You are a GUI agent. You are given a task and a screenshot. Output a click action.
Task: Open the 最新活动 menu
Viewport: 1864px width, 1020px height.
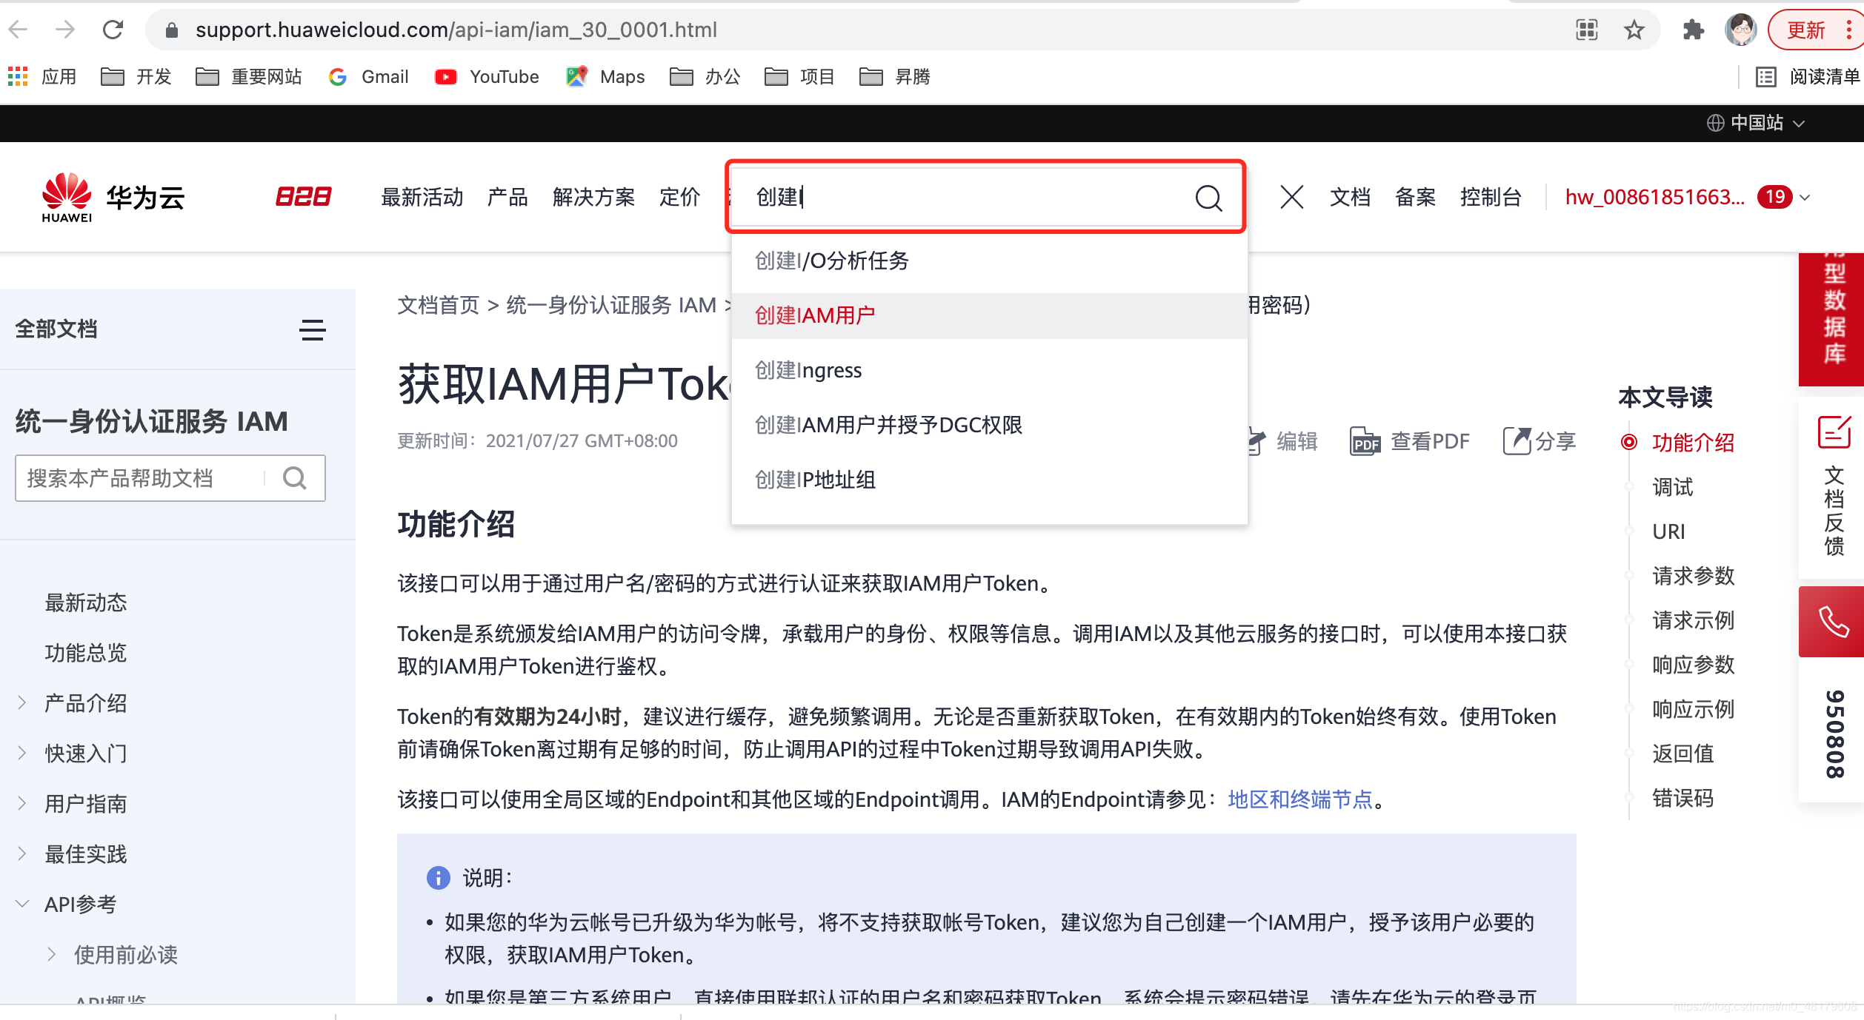point(422,197)
